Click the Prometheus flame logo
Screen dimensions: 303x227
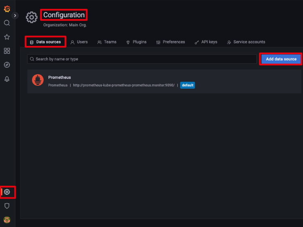point(38,80)
